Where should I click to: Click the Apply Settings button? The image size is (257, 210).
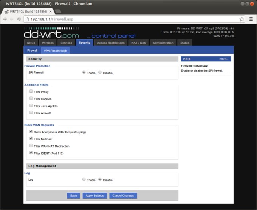(95, 196)
